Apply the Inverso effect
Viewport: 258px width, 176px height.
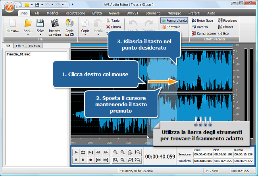tap(200, 27)
